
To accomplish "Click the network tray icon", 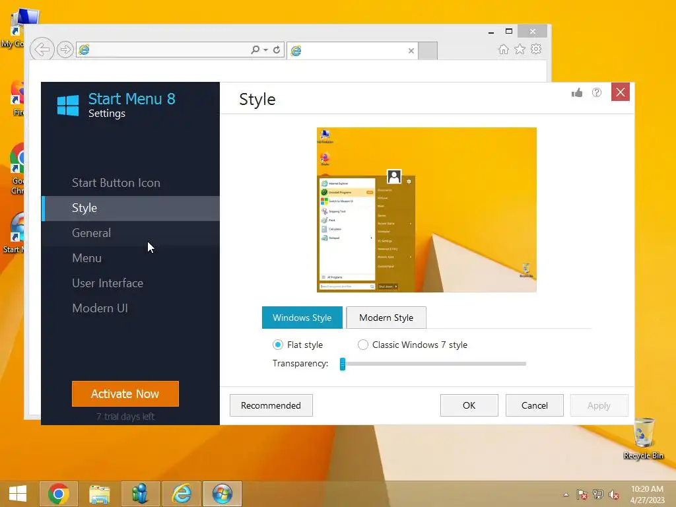I will [x=598, y=494].
